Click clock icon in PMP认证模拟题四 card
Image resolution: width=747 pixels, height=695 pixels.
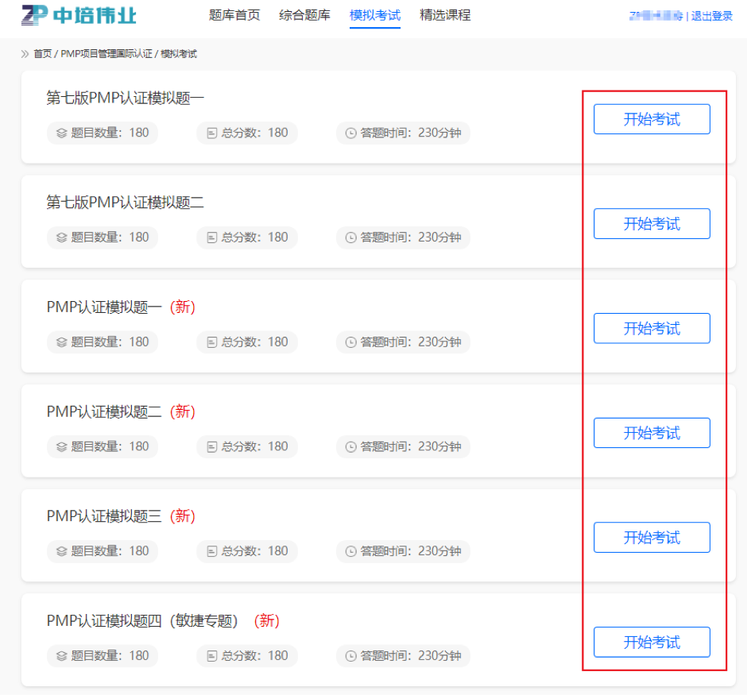pyautogui.click(x=351, y=656)
